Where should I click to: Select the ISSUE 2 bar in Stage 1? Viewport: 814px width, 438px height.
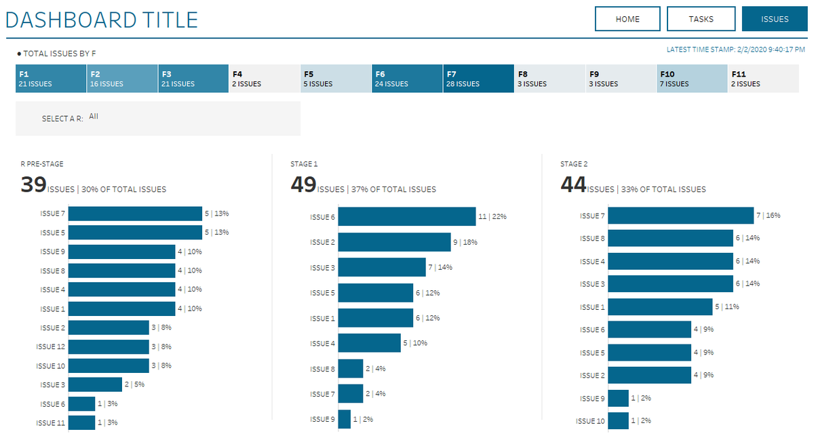(395, 242)
